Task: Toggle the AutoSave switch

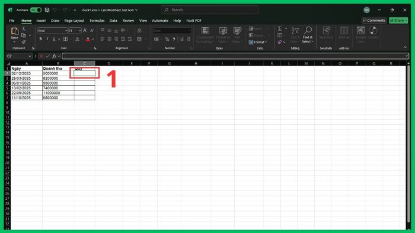Action: tap(36, 10)
